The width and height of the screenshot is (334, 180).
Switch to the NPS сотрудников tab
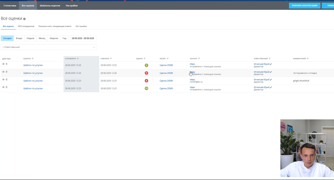pyautogui.click(x=26, y=26)
